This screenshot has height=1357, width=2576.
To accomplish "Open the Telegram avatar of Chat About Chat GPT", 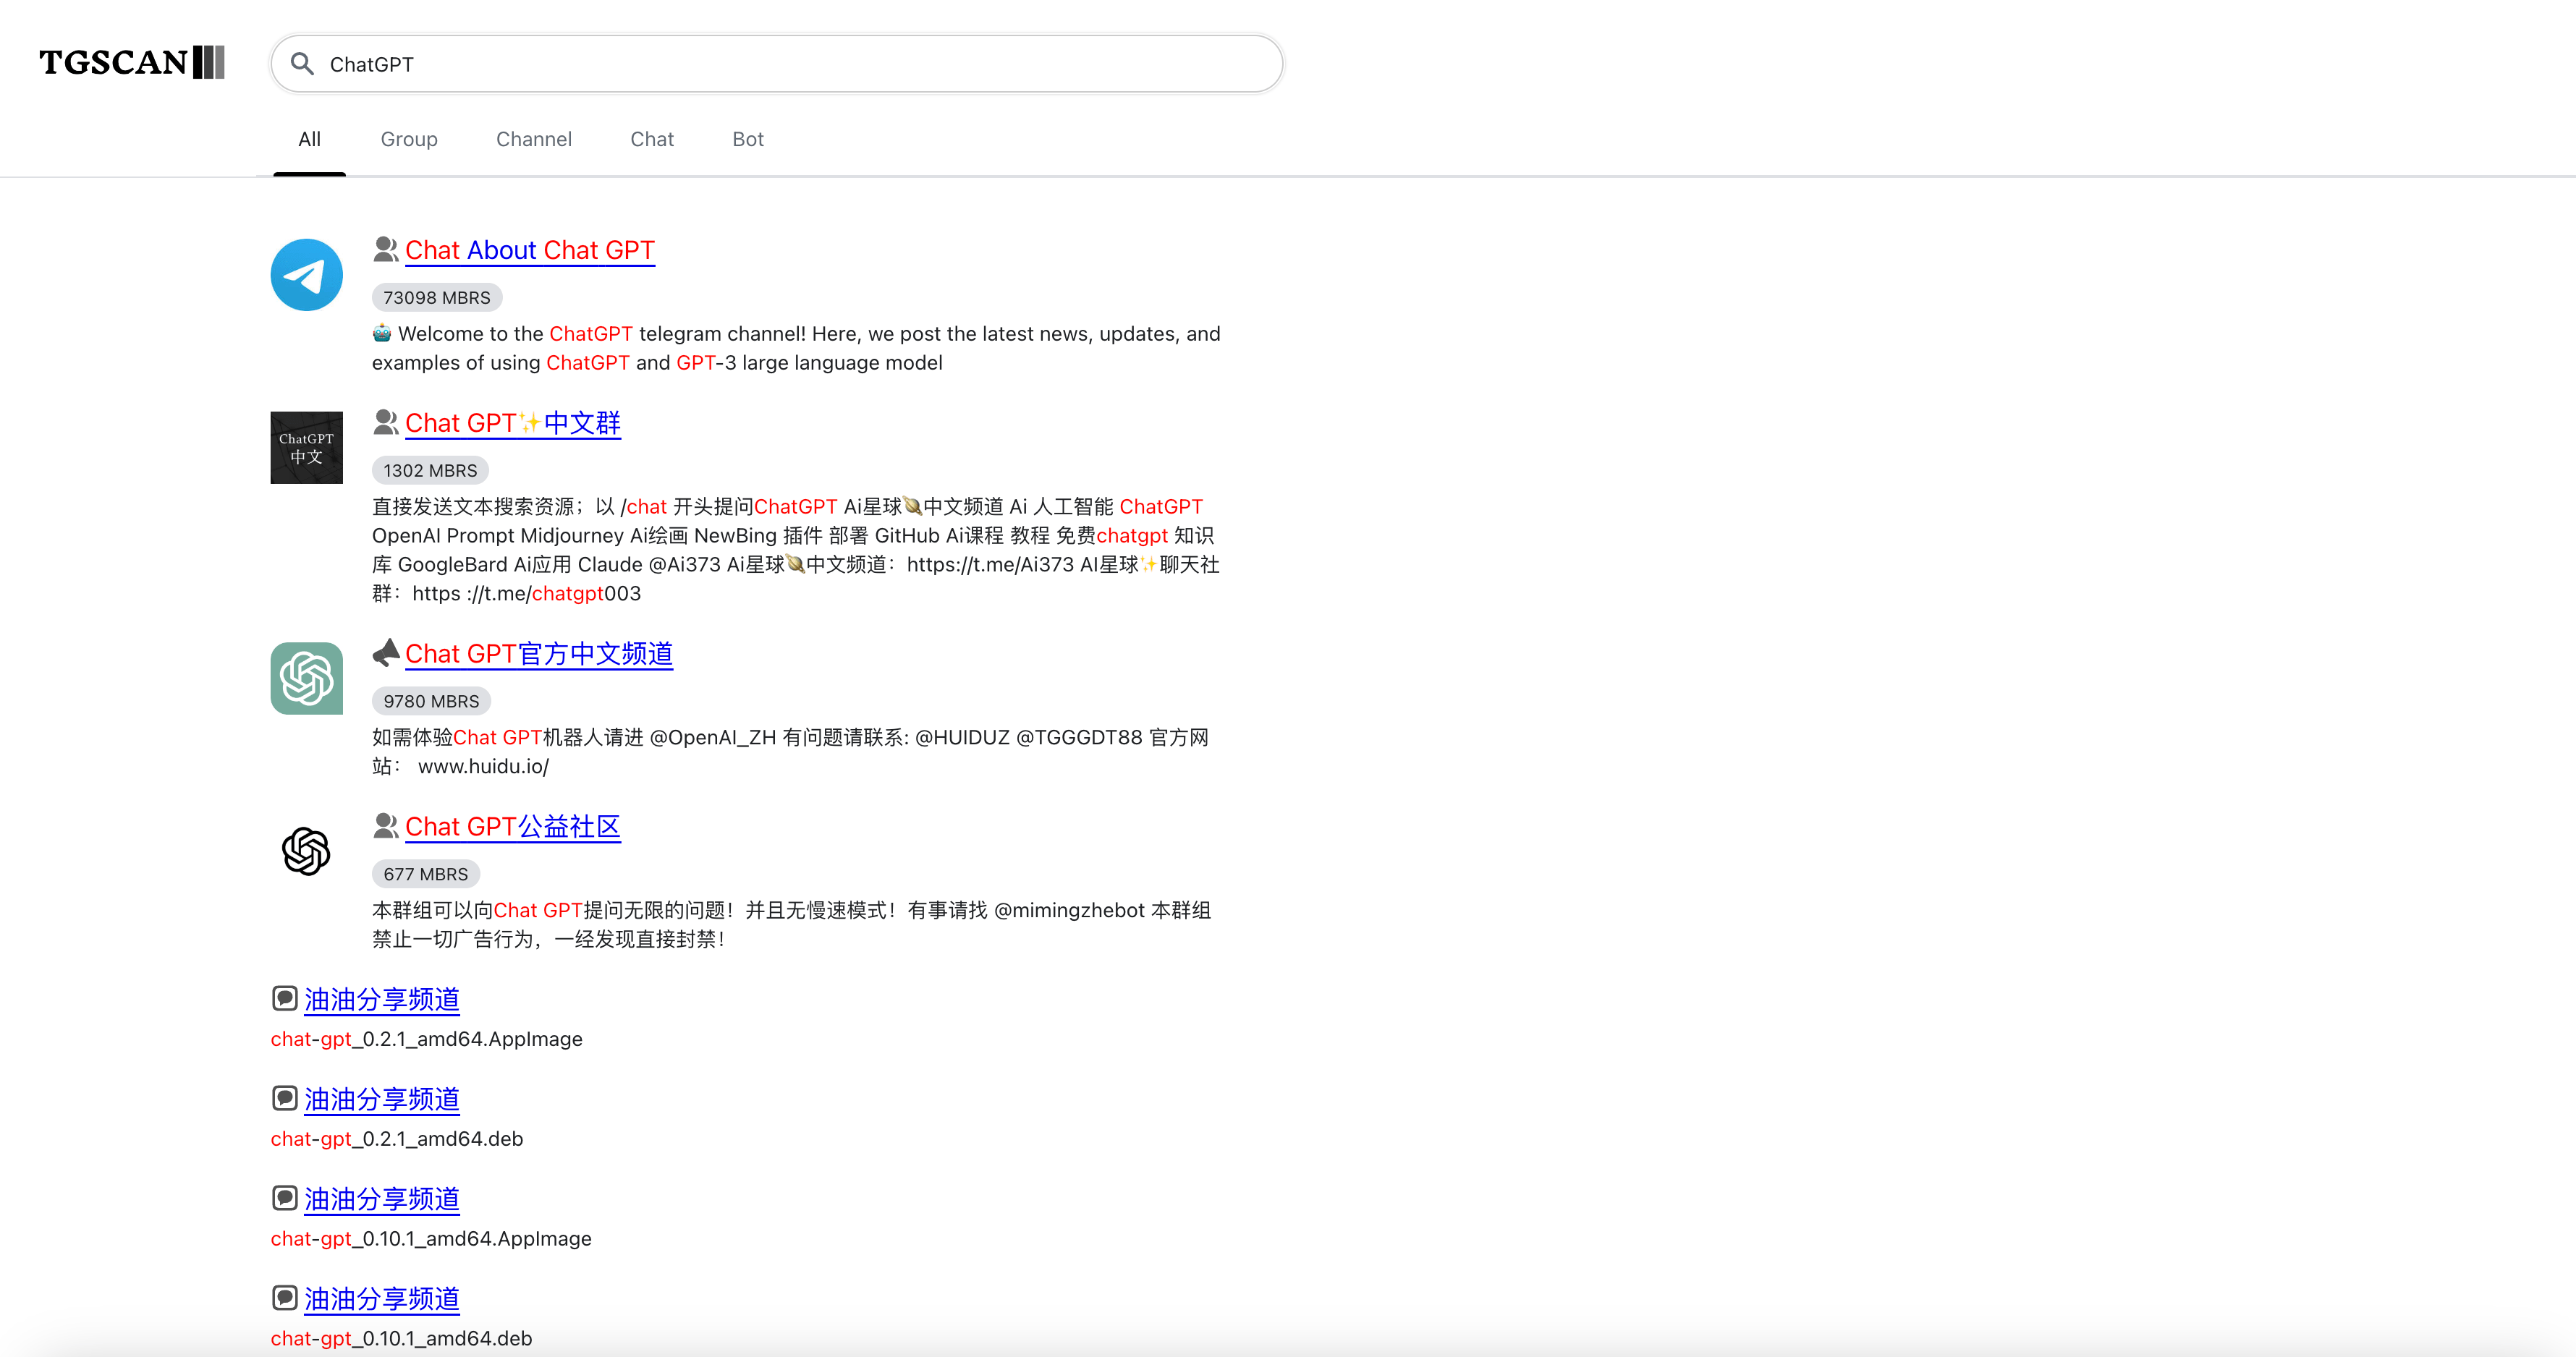I will tap(307, 275).
